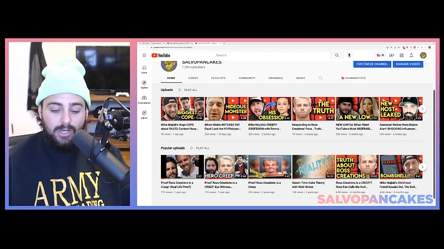Viewport: 444px width, 249px height.
Task: Open the CHANNELYTICS tab
Action: [353, 78]
